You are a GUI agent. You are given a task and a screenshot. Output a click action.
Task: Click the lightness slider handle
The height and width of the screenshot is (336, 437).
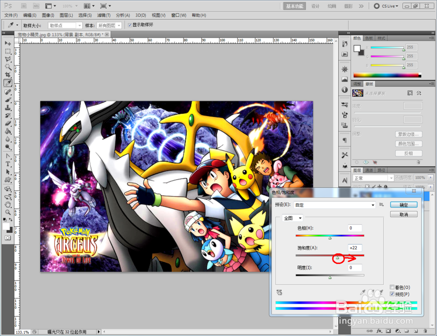[330, 277]
